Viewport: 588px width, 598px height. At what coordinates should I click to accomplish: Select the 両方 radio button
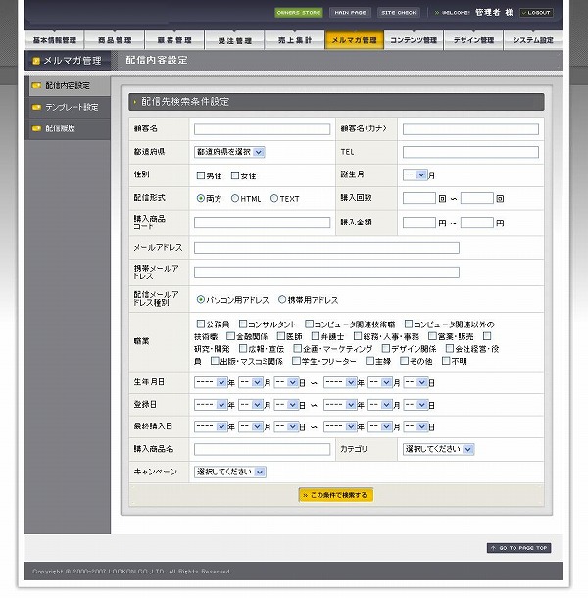201,198
